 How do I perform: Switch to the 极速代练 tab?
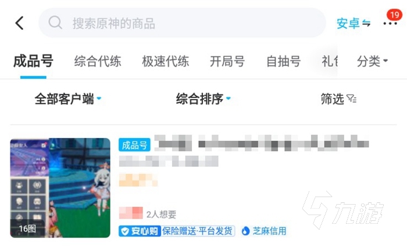click(x=165, y=61)
